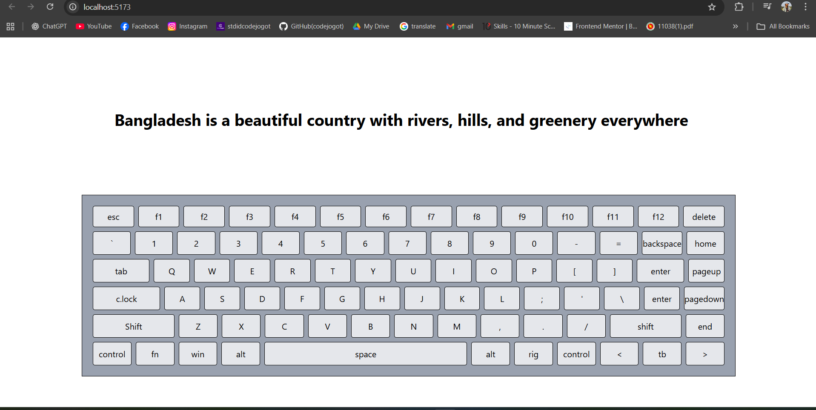This screenshot has height=410, width=816.
Task: Reload the page with the refresh icon
Action: click(x=50, y=7)
